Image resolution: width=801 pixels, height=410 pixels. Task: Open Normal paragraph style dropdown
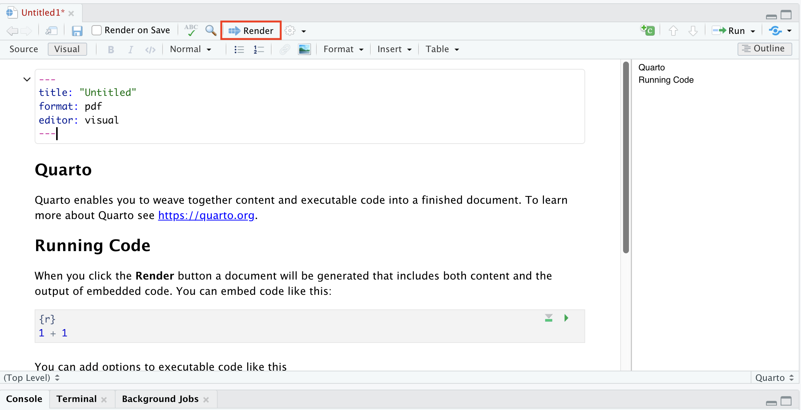click(191, 49)
